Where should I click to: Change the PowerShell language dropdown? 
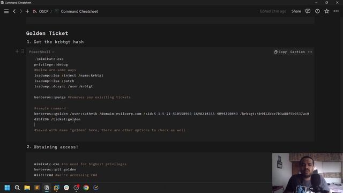[x=42, y=52]
